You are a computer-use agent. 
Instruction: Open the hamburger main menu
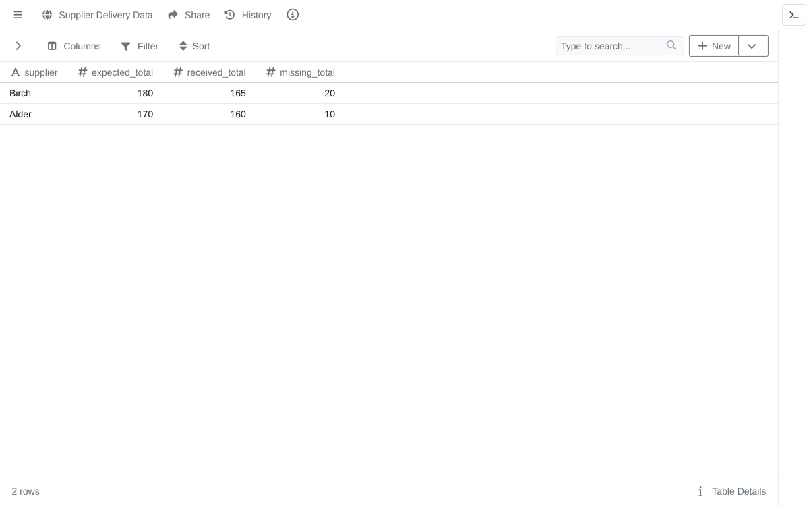(18, 15)
